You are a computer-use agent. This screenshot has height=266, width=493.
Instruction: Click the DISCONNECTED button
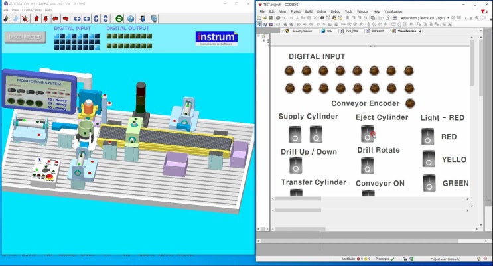[25, 37]
